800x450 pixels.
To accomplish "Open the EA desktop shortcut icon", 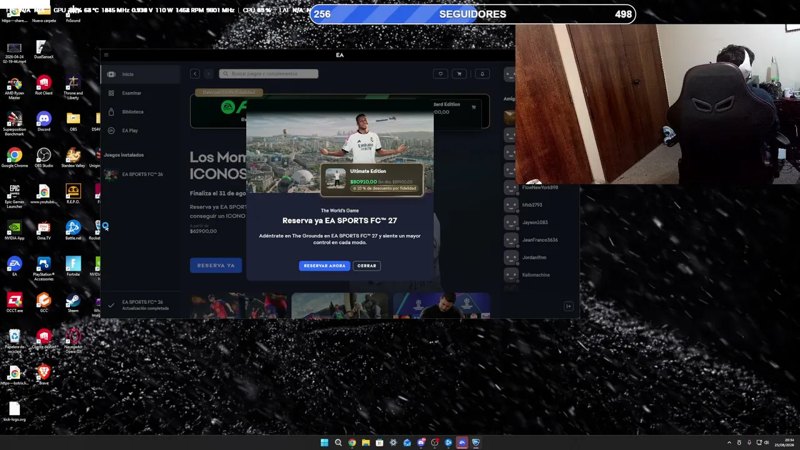I will point(14,267).
